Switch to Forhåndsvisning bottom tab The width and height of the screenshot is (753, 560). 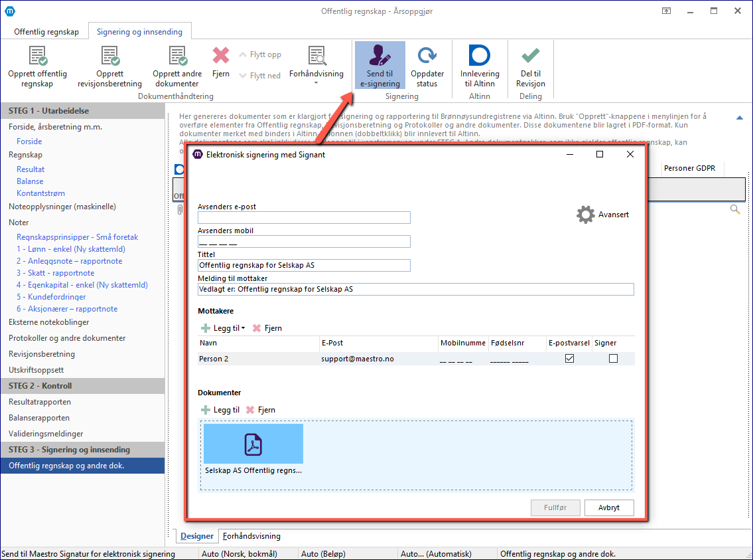pyautogui.click(x=251, y=536)
